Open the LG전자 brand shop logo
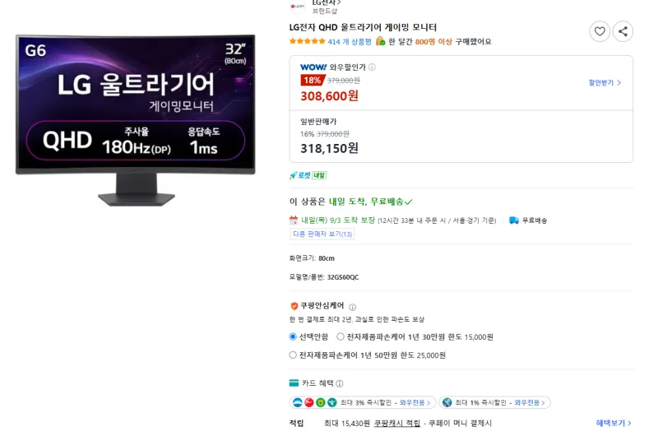 pyautogui.click(x=298, y=7)
